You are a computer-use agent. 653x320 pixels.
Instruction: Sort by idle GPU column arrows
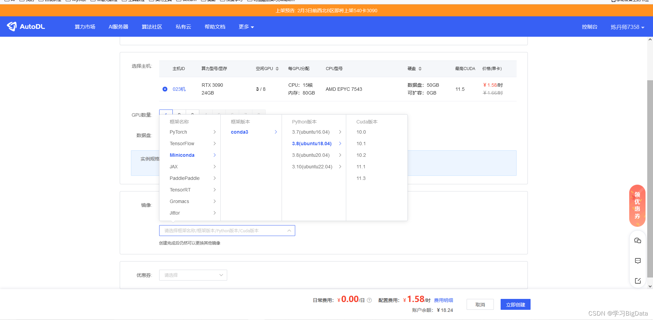pyautogui.click(x=277, y=69)
